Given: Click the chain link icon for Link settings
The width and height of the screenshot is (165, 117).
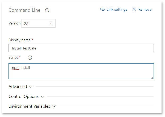Looking at the screenshot, I should pyautogui.click(x=102, y=10).
